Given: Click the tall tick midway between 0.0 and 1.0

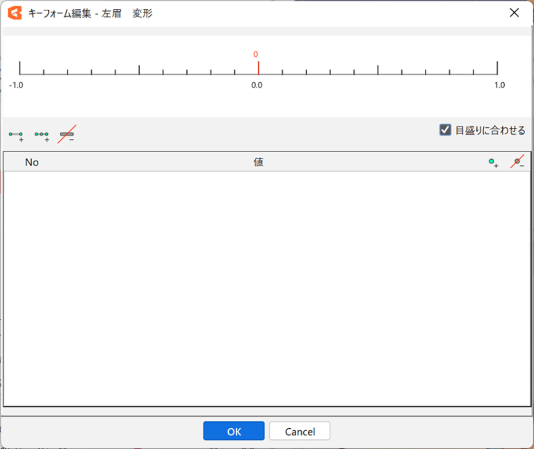Looking at the screenshot, I should pyautogui.click(x=378, y=70).
